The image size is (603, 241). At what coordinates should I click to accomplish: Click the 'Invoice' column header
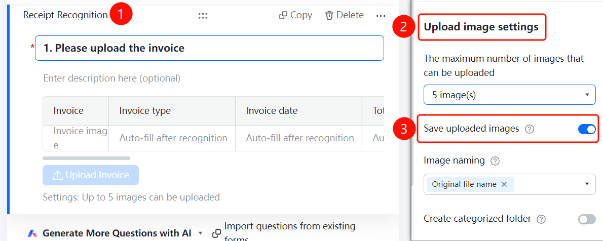76,111
